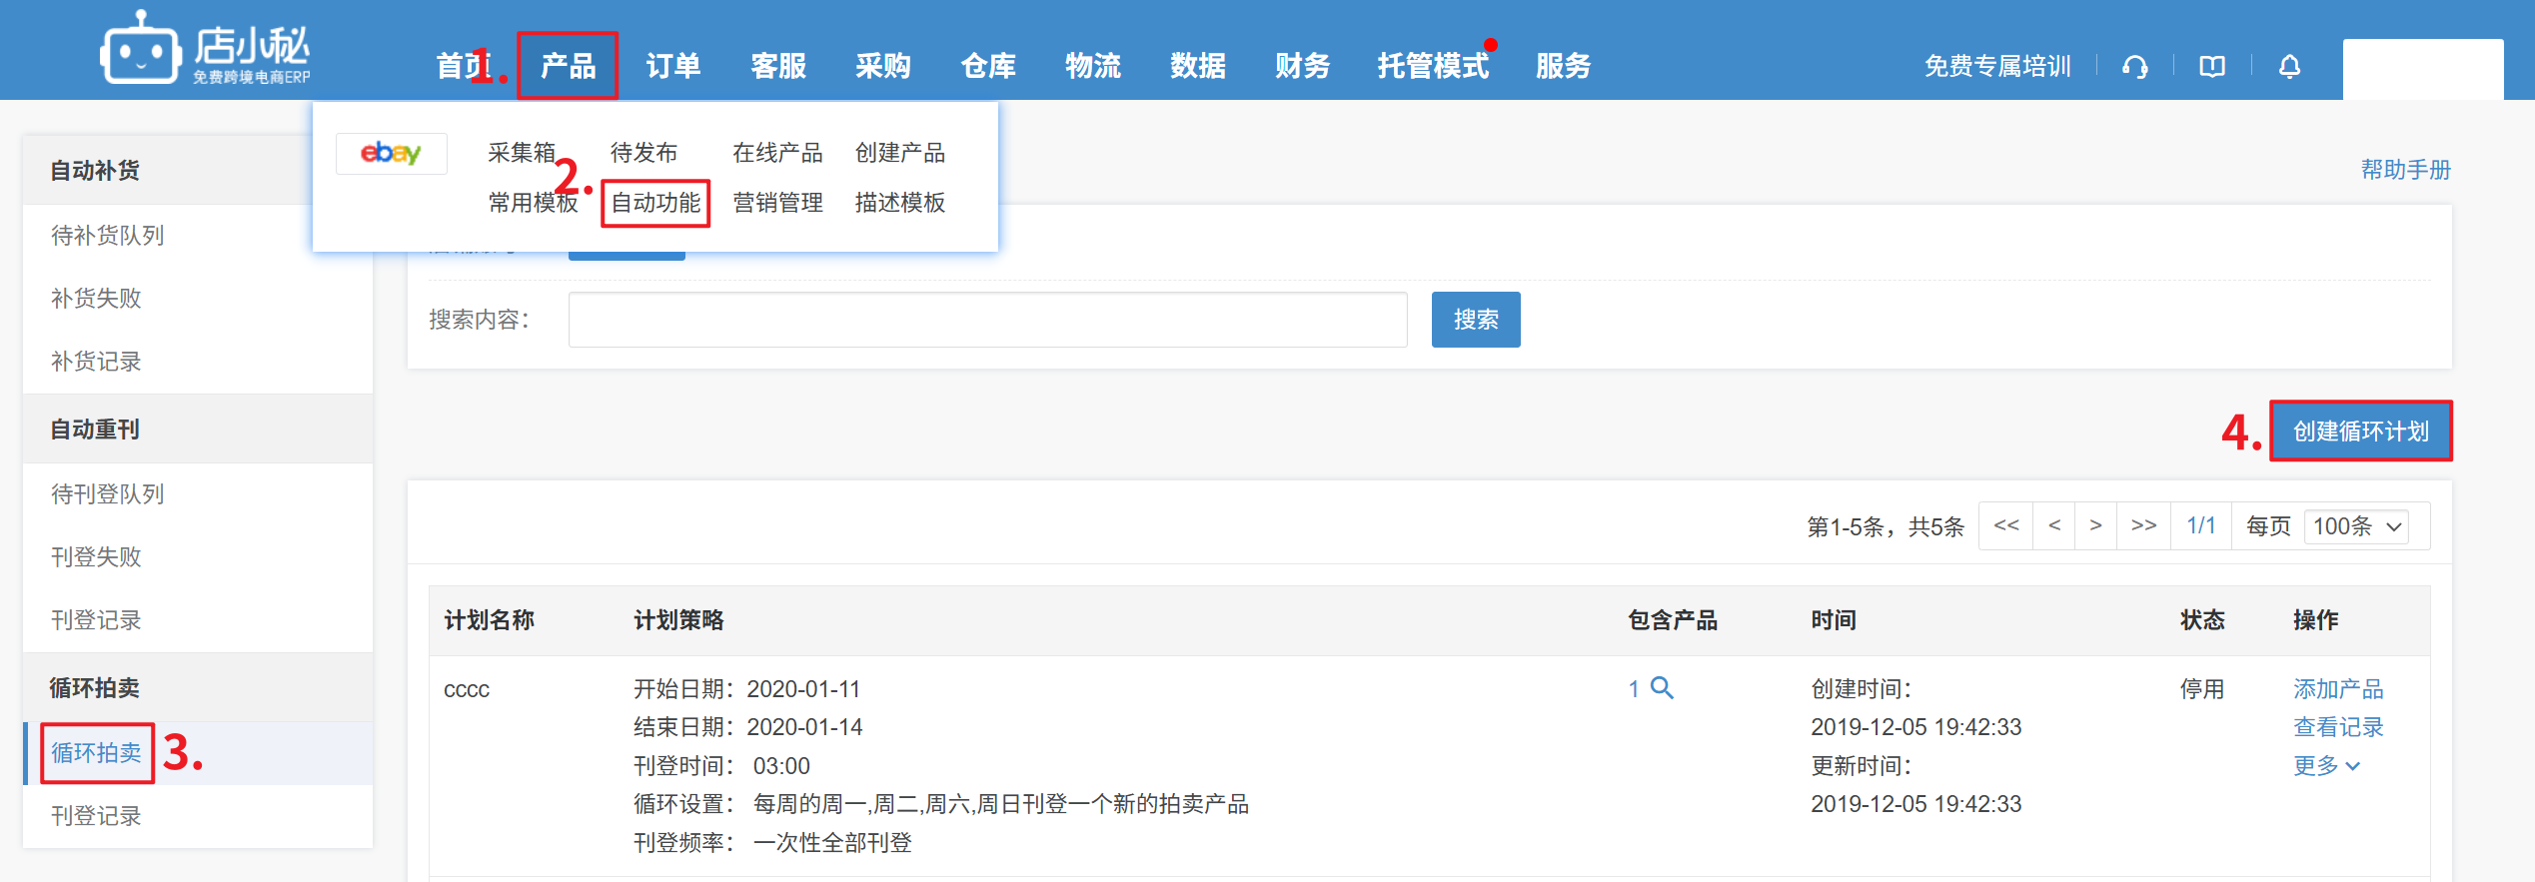Click into the 搜索内容 input field
Image resolution: width=2535 pixels, height=882 pixels.
(x=987, y=320)
